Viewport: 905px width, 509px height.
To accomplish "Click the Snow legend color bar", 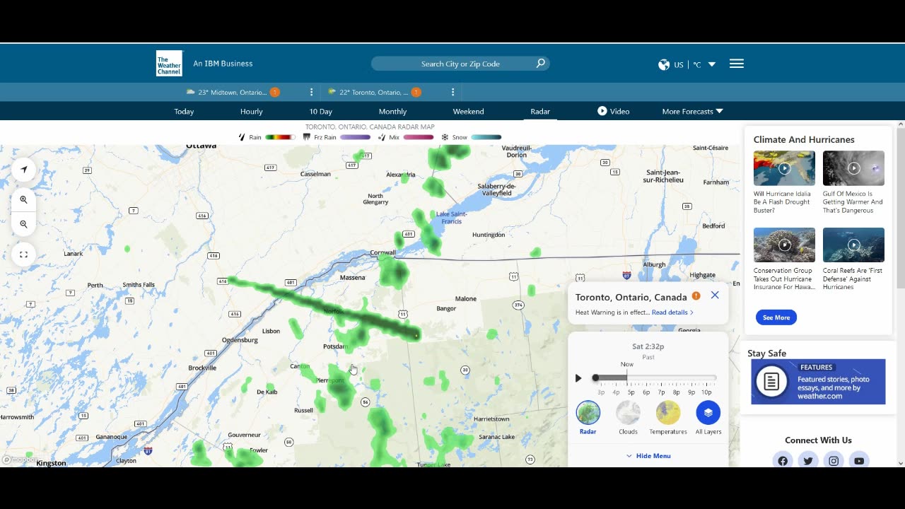I will (x=486, y=137).
